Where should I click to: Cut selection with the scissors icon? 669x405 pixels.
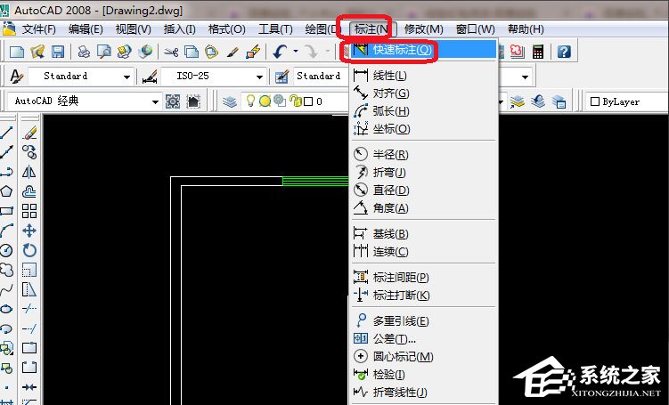(x=171, y=53)
